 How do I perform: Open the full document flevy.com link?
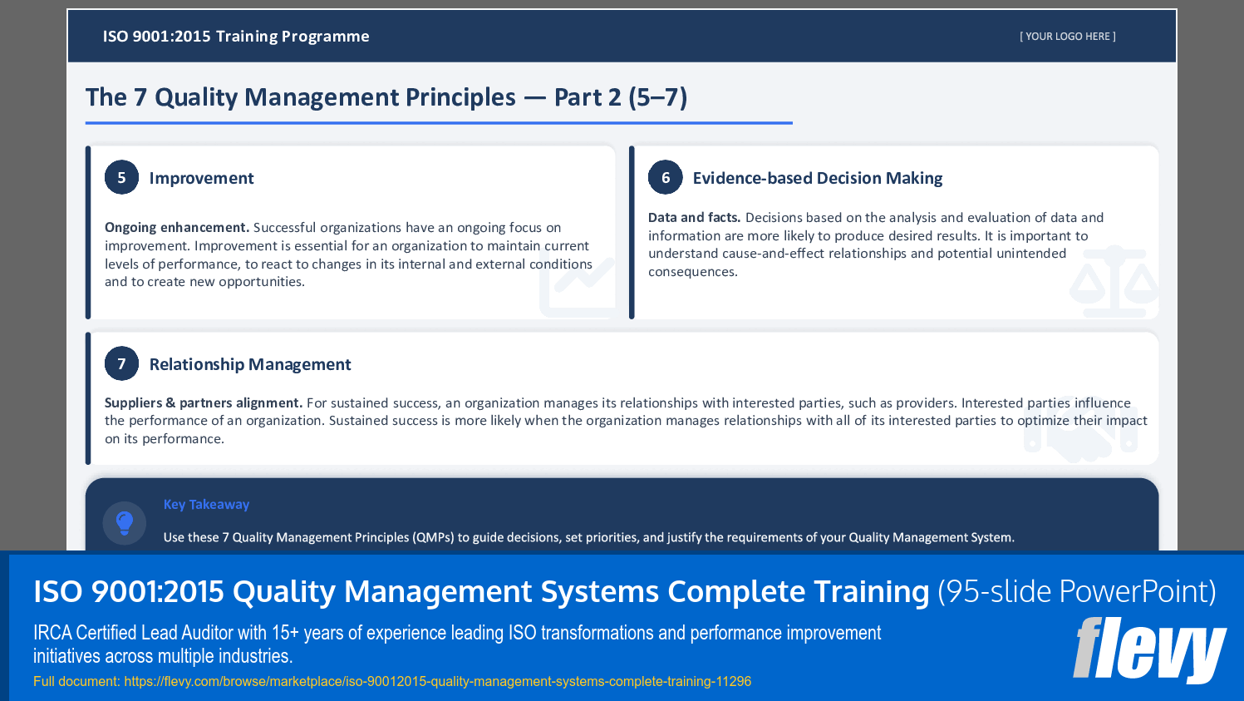(391, 680)
